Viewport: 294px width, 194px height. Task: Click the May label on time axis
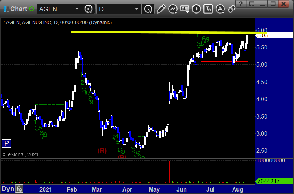point(154,189)
